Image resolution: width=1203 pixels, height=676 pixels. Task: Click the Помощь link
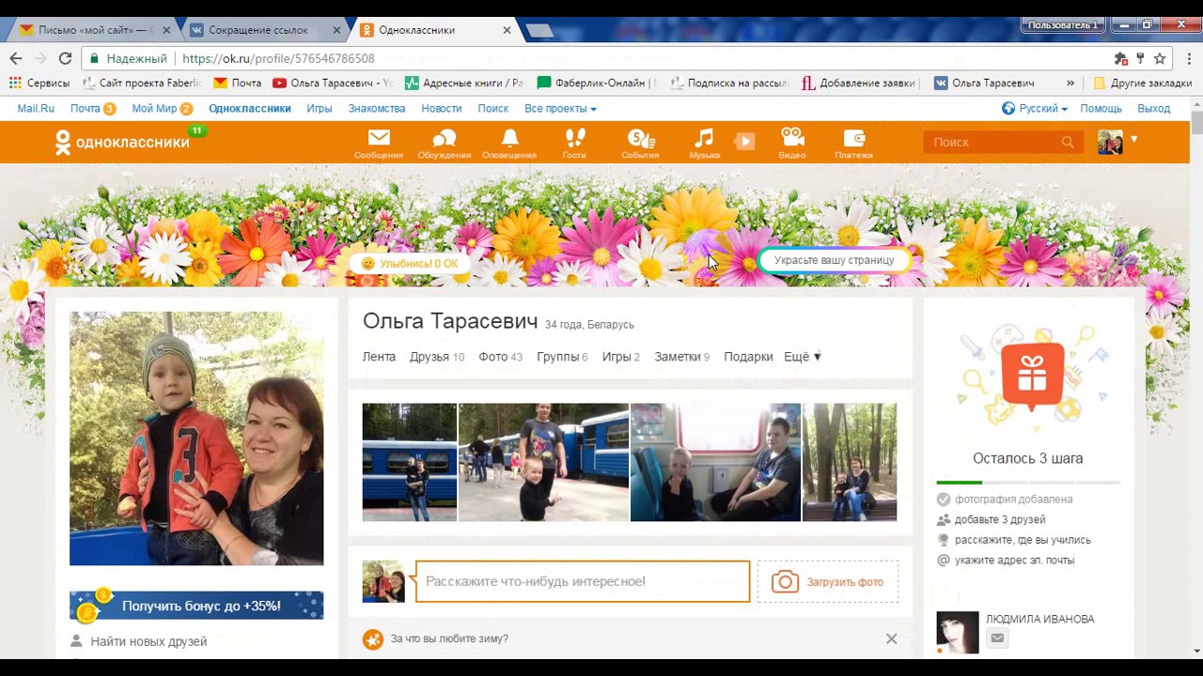pos(1101,109)
